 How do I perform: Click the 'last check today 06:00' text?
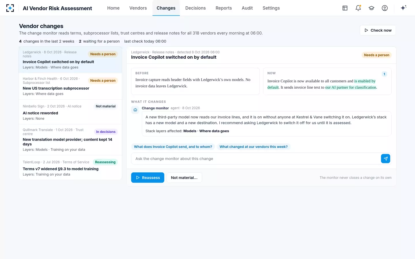(145, 41)
